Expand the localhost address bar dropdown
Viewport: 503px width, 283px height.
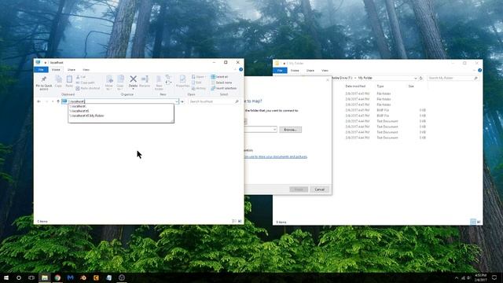tap(176, 101)
